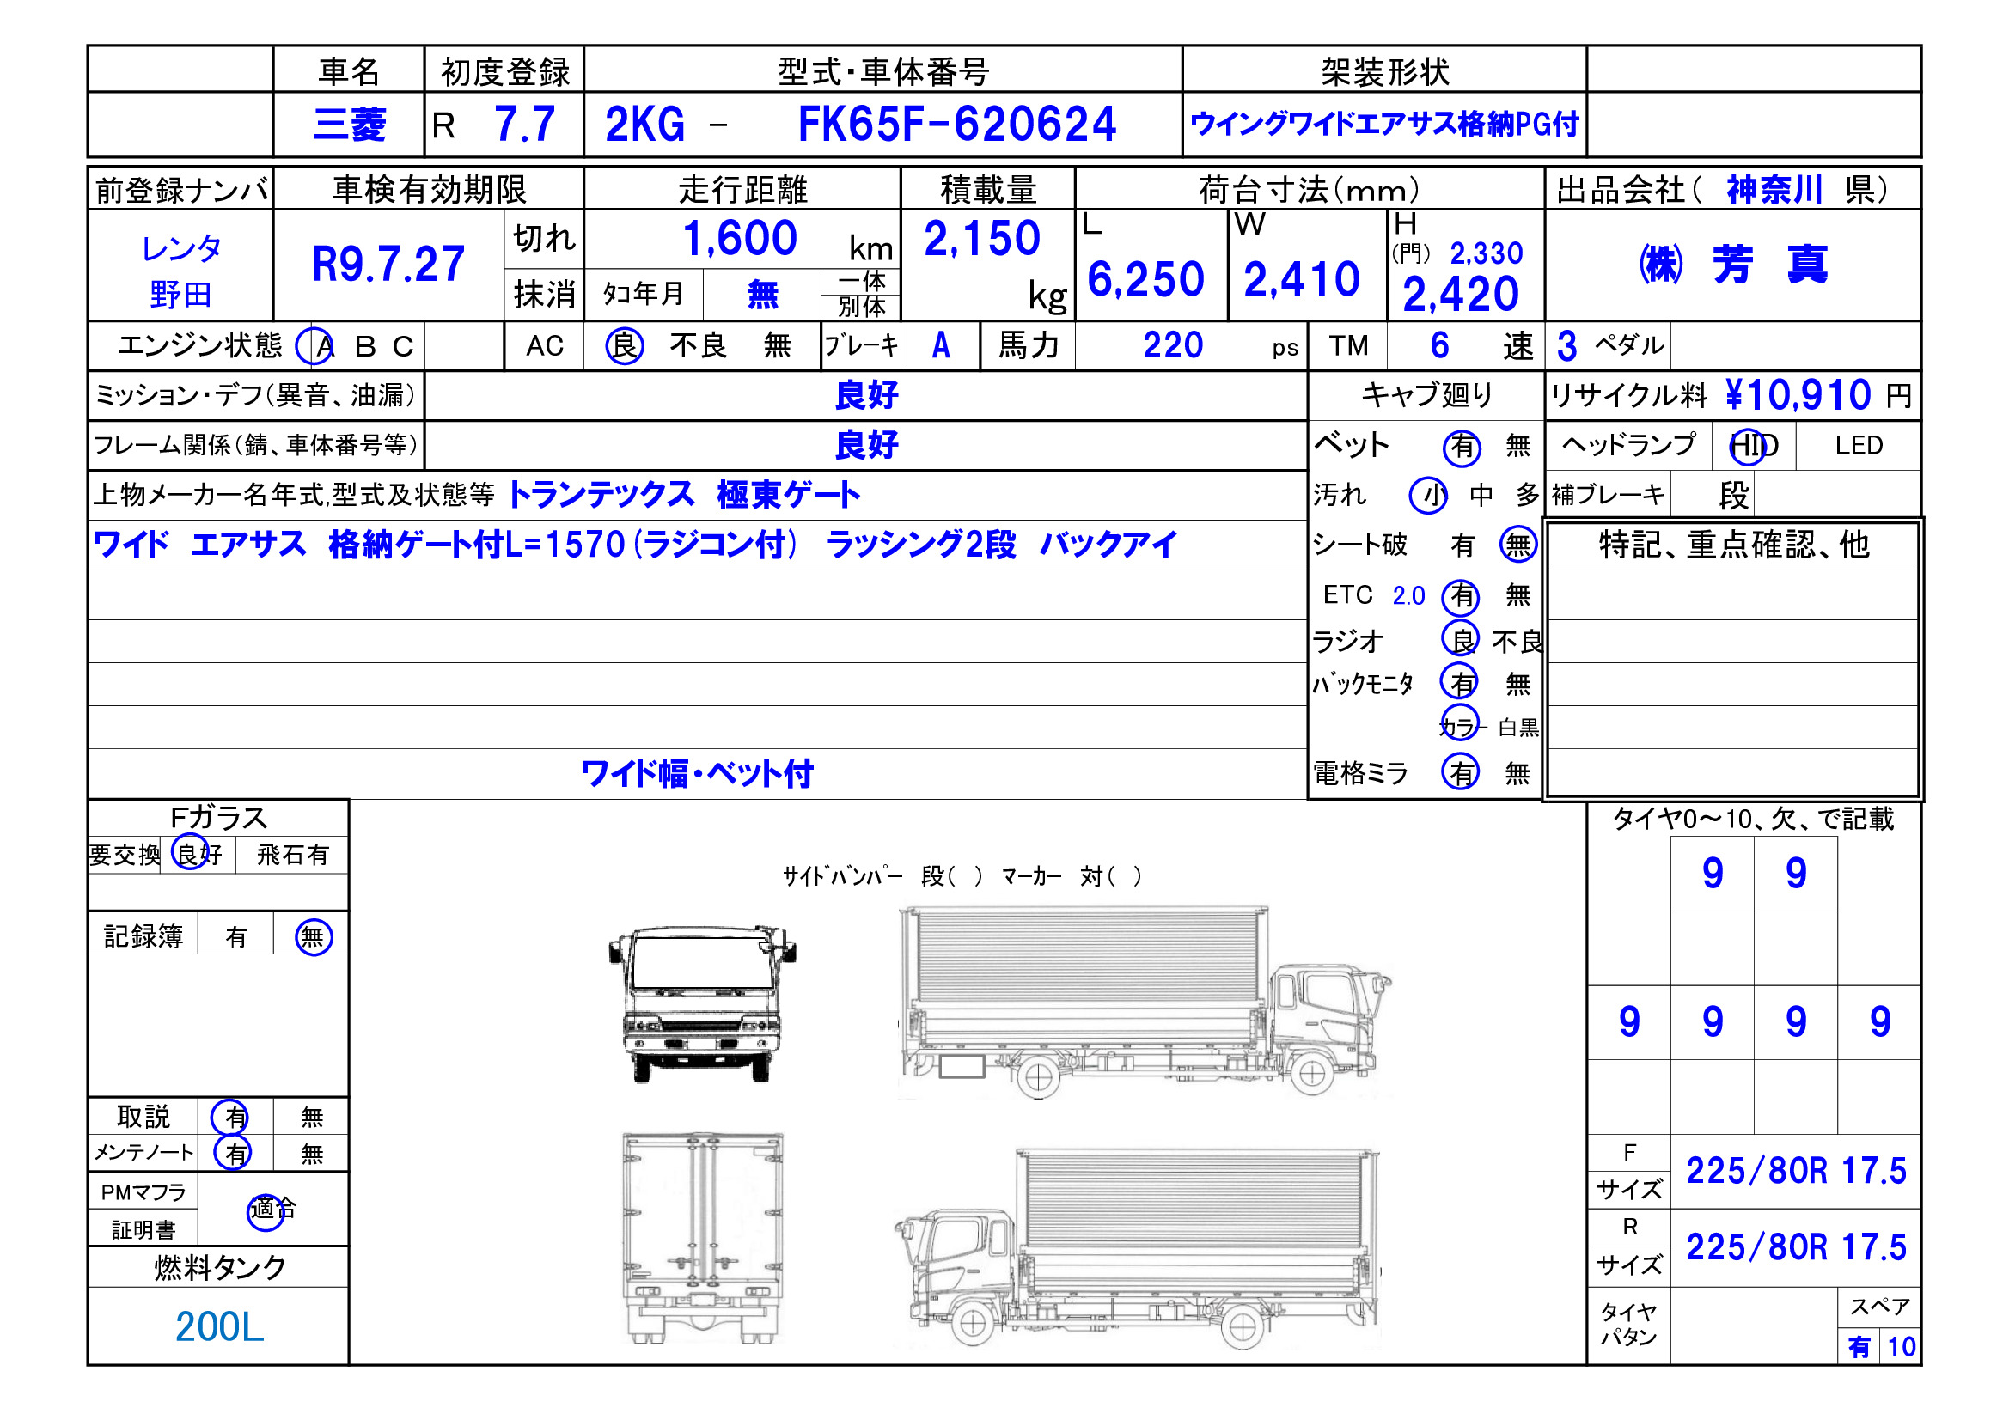
Task: Click the rear view truck drawing
Action: point(702,1237)
